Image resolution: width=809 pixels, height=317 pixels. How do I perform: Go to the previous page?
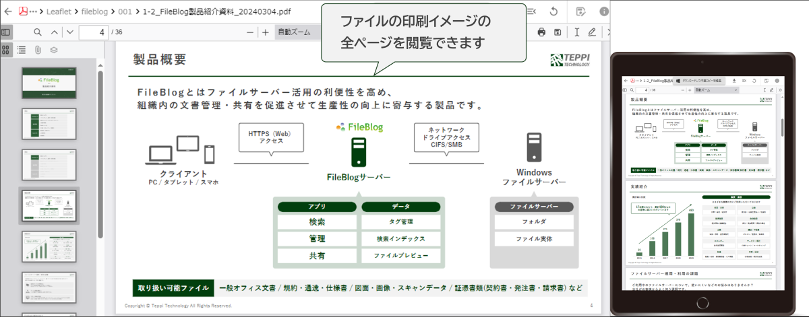(54, 32)
